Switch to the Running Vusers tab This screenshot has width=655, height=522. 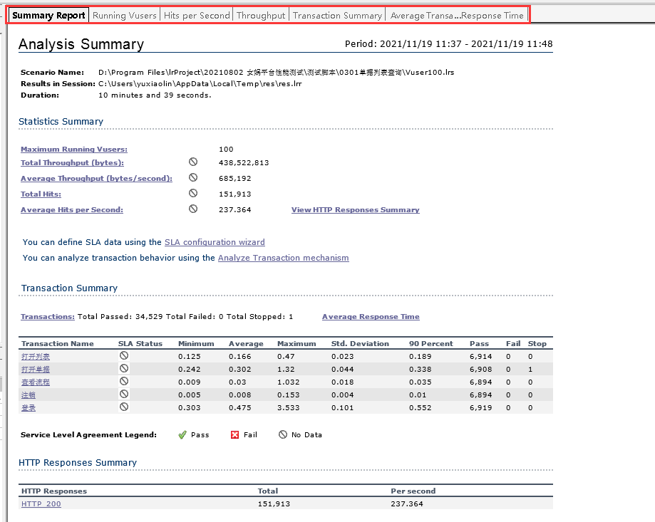[125, 15]
